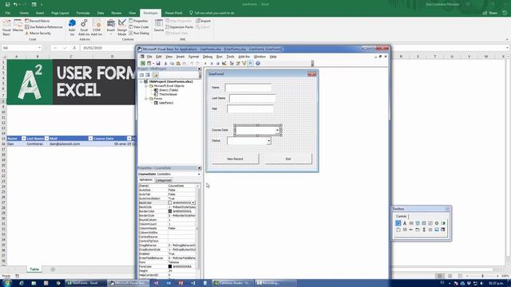
Task: Click View Code icon in Project pane
Action: click(142, 75)
